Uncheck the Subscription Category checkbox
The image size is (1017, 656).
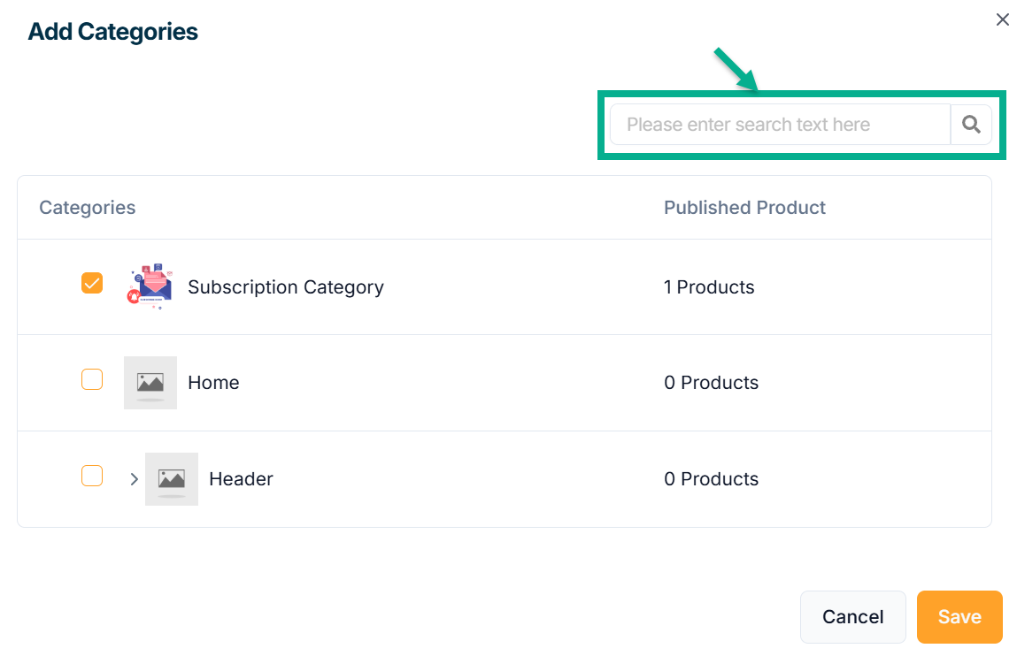click(x=92, y=283)
